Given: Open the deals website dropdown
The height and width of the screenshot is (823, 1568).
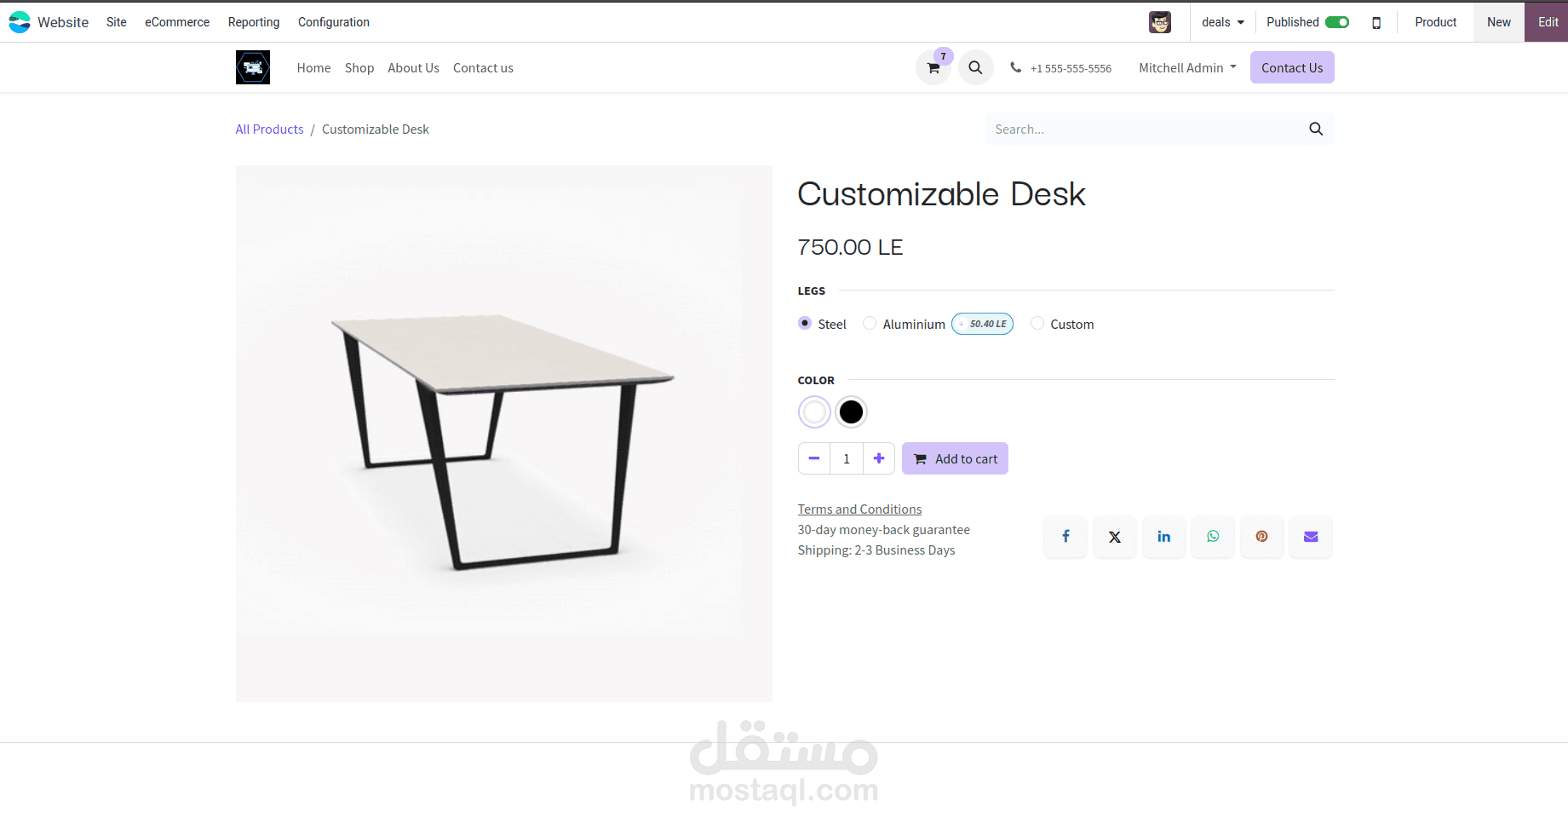Looking at the screenshot, I should [x=1222, y=22].
